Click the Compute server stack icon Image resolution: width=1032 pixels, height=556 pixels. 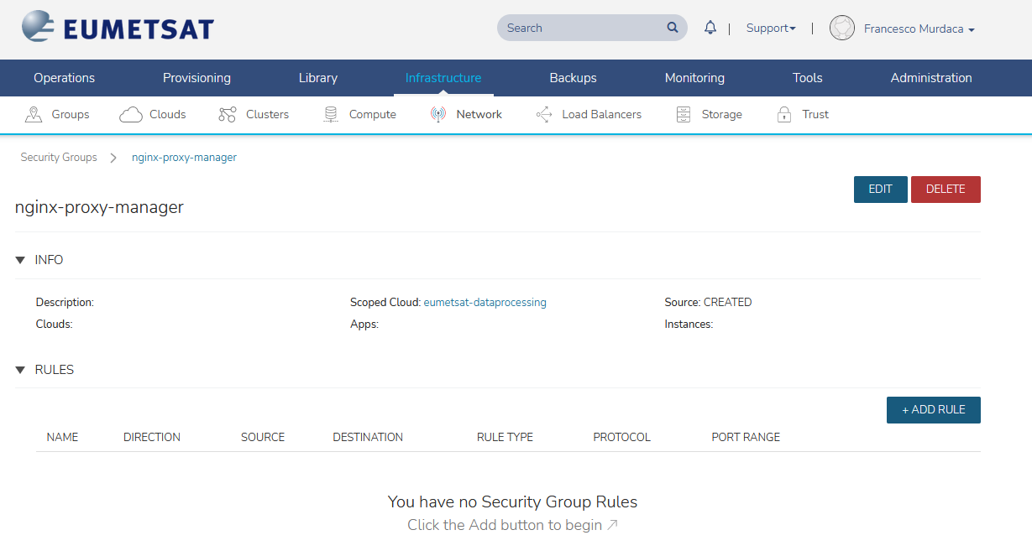tap(331, 115)
